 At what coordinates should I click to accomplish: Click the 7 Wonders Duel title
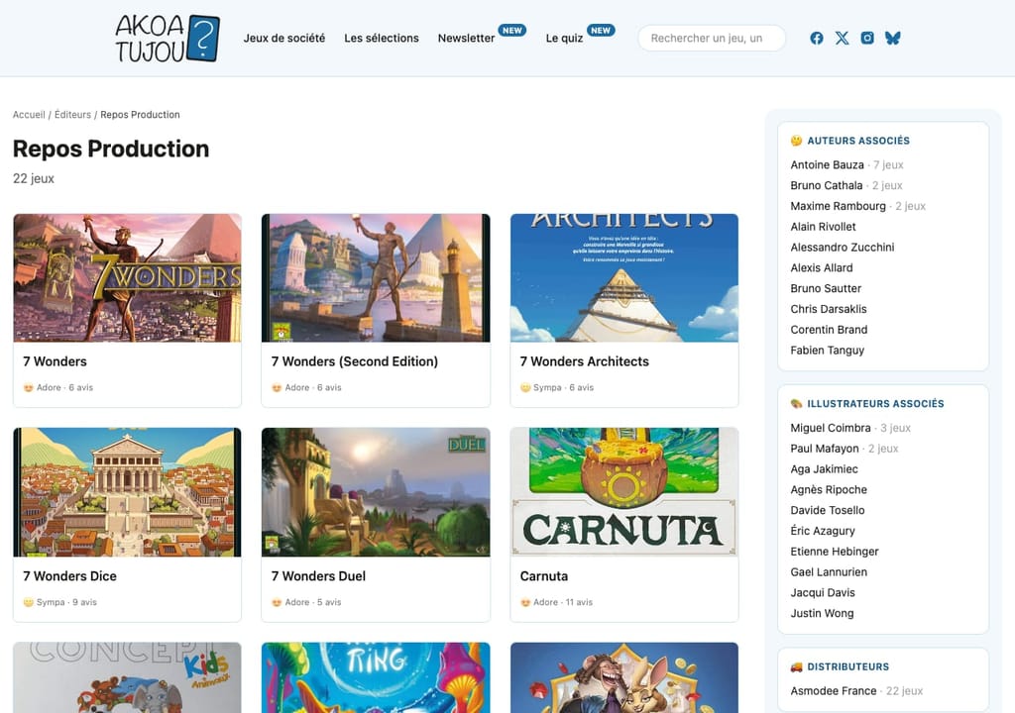318,575
